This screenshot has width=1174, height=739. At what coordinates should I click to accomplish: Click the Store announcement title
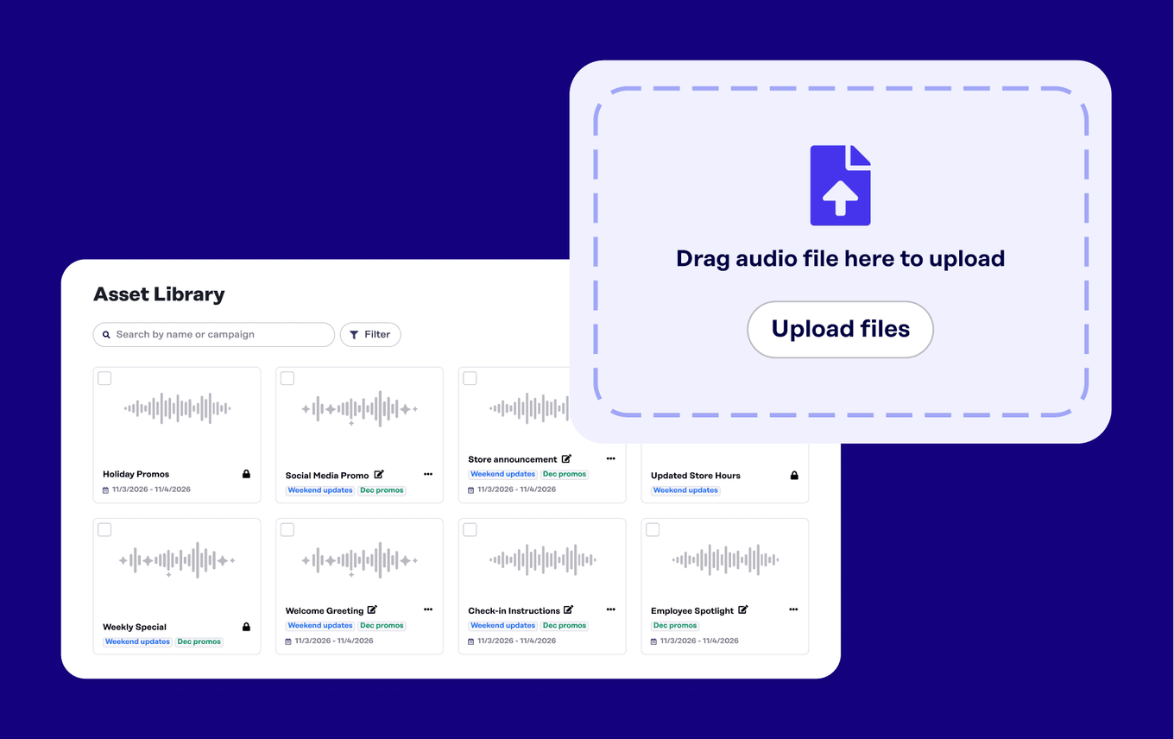point(513,459)
